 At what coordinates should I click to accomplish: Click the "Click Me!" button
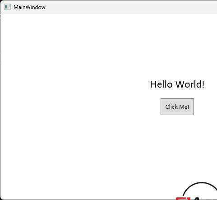[x=177, y=107]
